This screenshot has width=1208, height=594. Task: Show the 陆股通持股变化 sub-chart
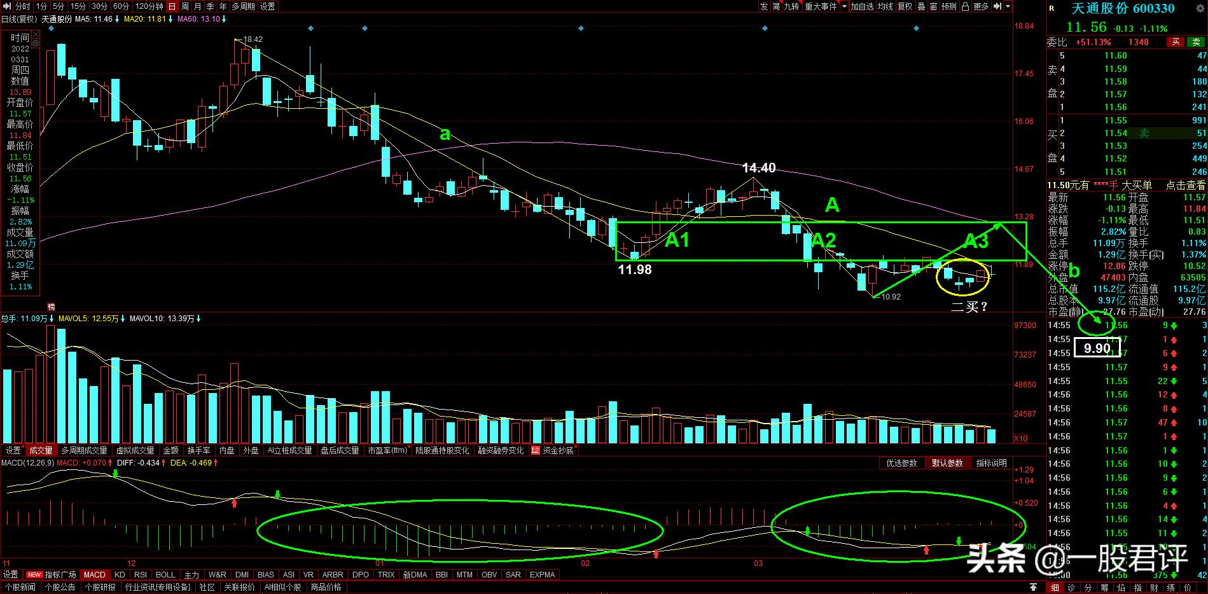pyautogui.click(x=442, y=450)
